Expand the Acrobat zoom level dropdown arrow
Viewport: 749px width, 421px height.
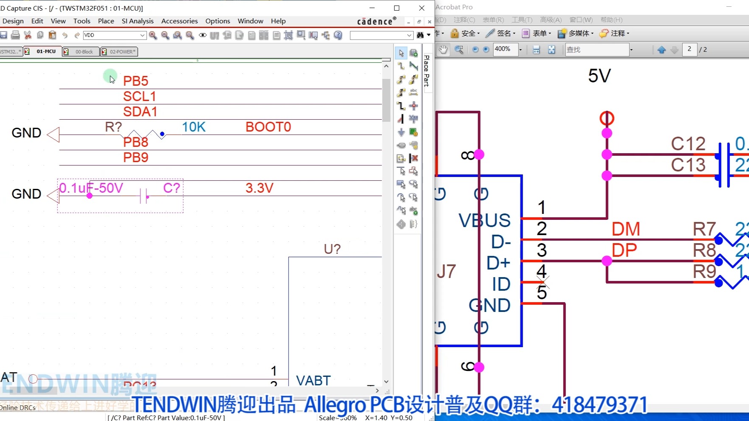click(x=520, y=50)
